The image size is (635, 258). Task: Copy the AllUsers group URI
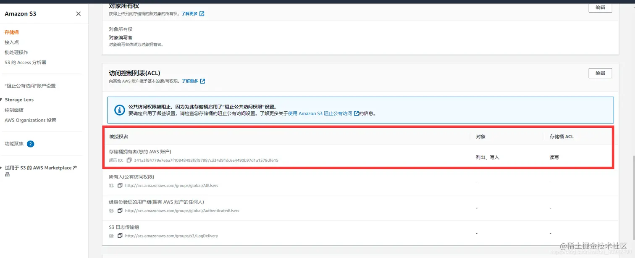[x=120, y=185]
